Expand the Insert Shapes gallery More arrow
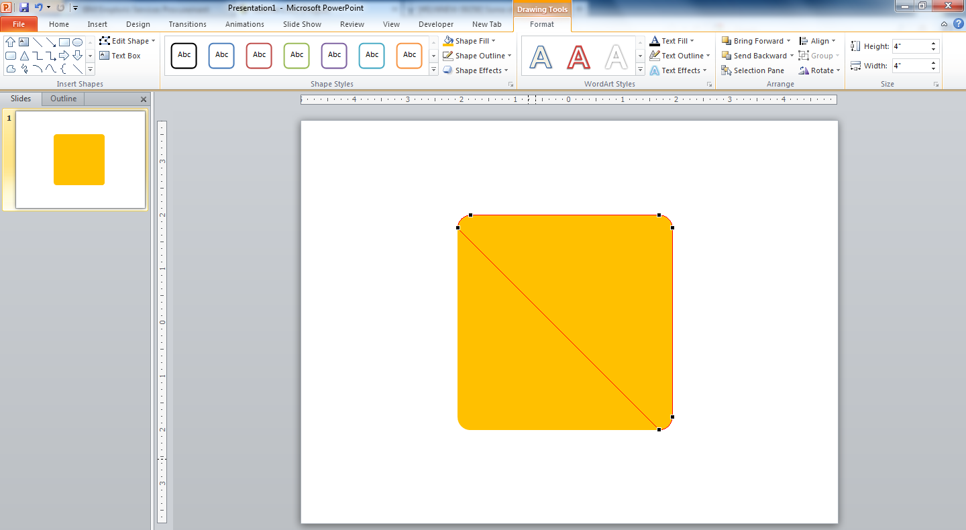This screenshot has width=966, height=530. point(90,69)
